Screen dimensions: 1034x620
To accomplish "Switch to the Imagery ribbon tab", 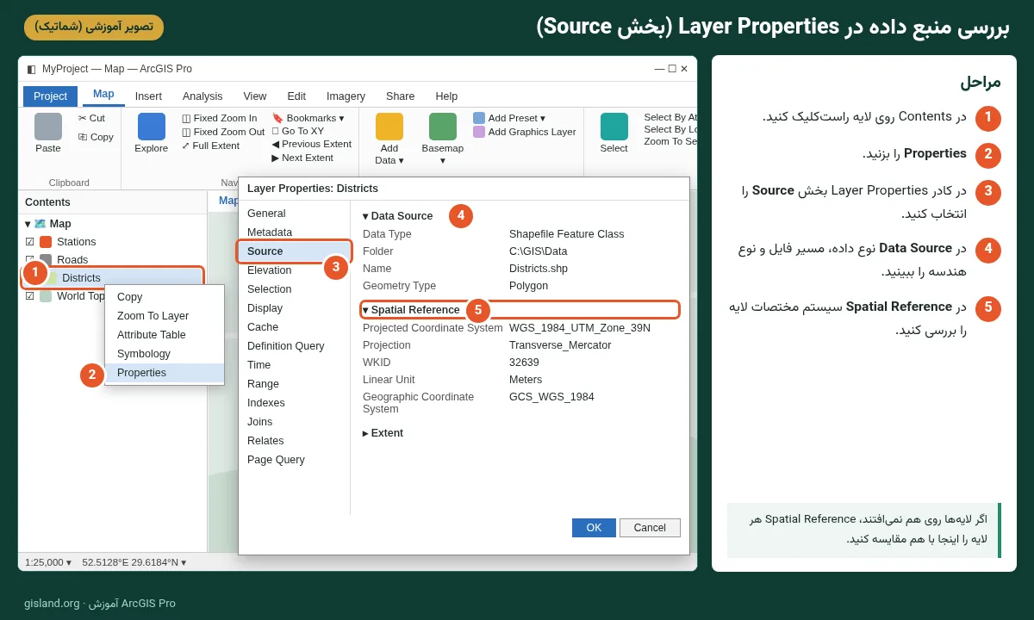I will (346, 96).
